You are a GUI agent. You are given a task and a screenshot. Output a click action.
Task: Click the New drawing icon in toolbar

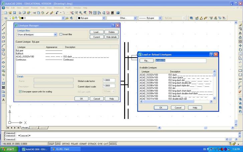point(6,13)
